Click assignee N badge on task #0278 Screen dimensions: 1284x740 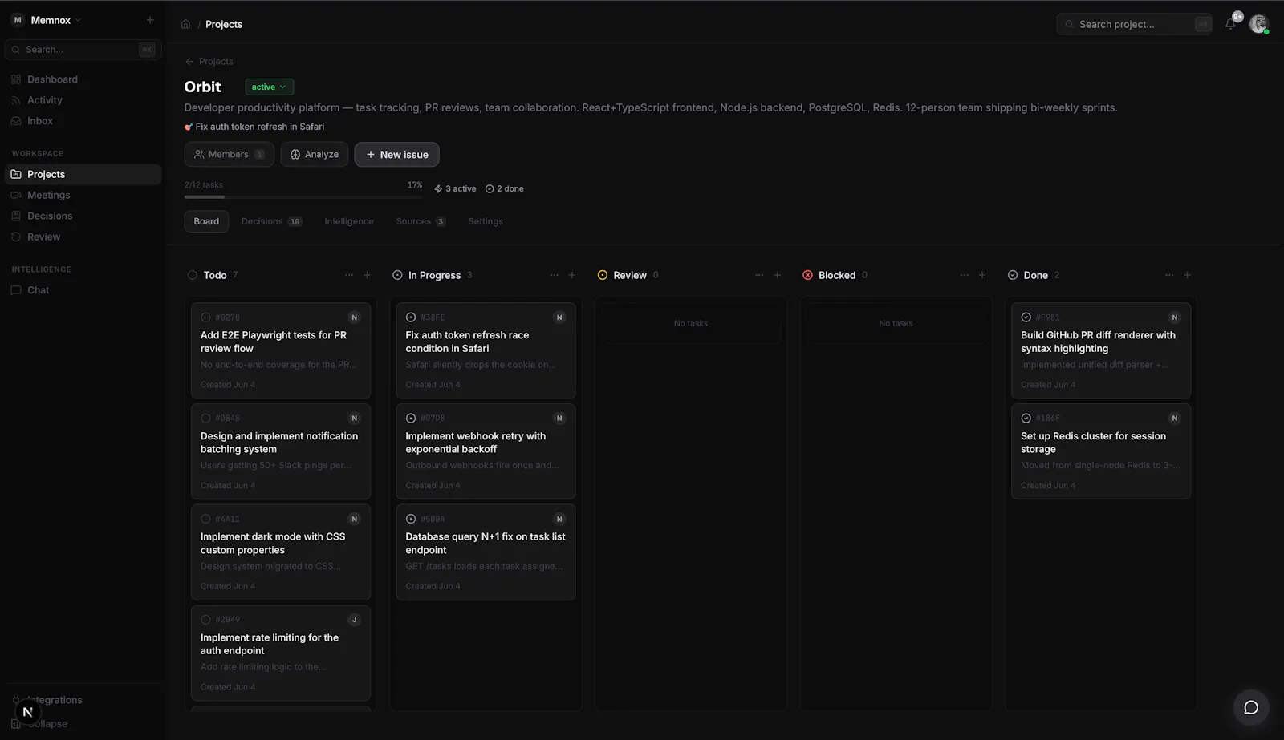[355, 317]
